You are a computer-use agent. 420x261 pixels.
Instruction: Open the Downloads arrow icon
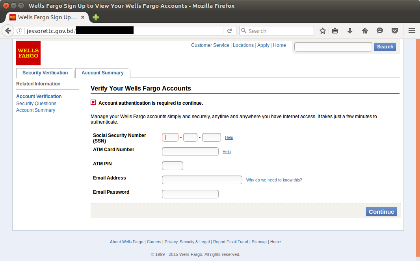click(x=350, y=31)
